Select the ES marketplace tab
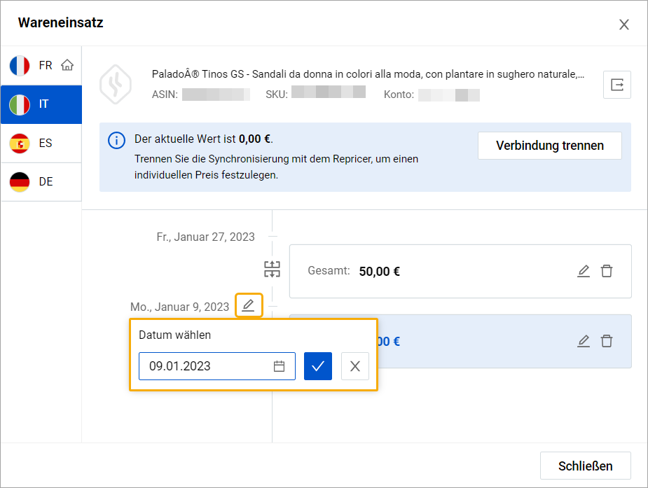648x488 pixels. click(41, 144)
